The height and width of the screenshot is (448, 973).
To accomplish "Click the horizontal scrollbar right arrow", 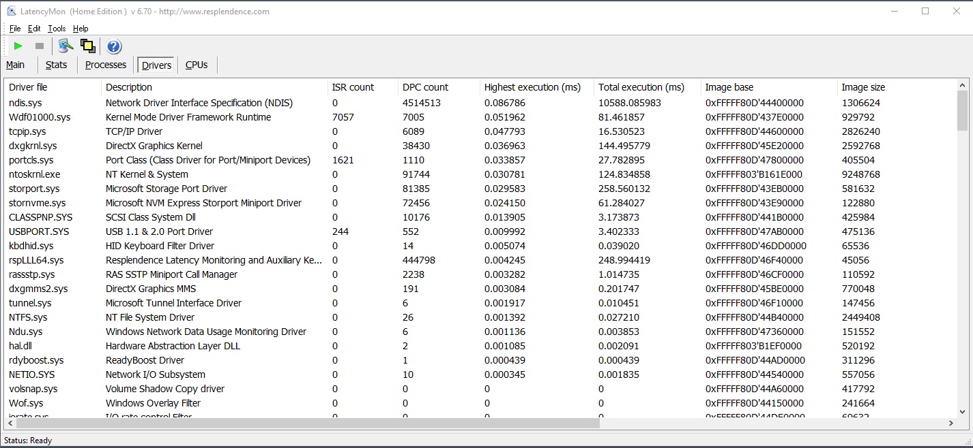I will (x=951, y=423).
